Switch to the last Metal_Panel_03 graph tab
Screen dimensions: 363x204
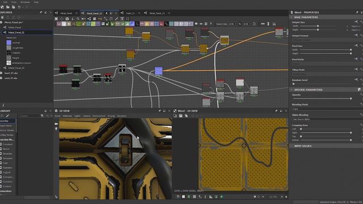[x=157, y=13]
